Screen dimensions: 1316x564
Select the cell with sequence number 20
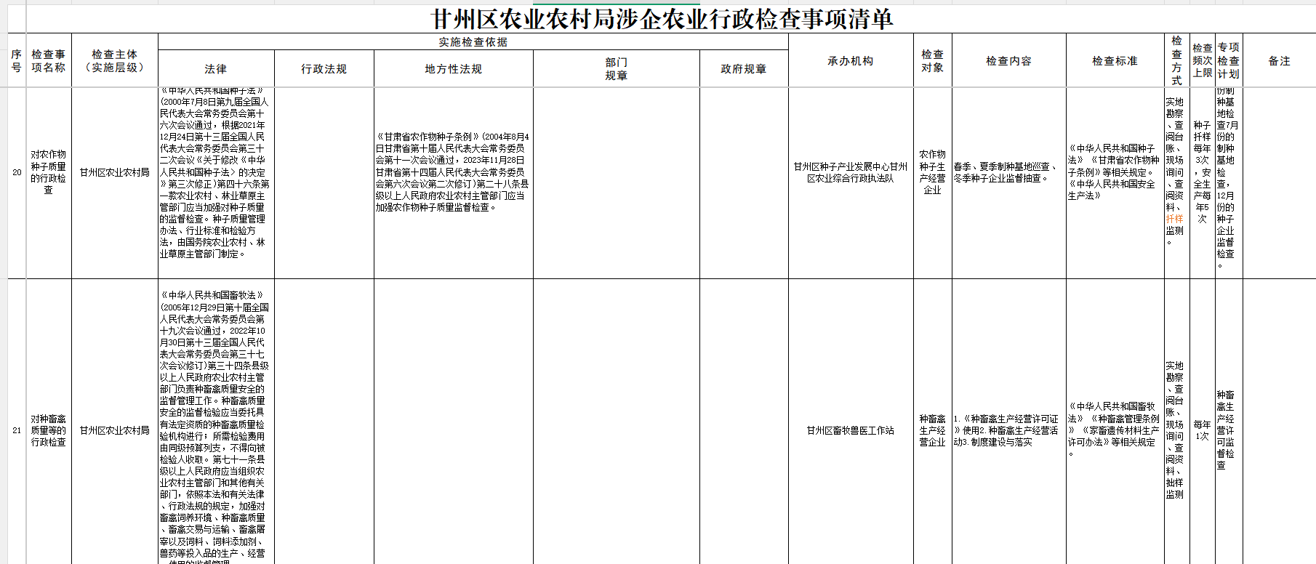[x=17, y=172]
